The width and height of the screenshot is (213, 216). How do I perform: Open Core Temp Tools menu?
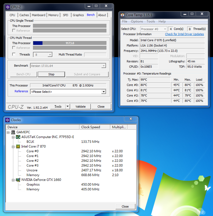pos(151,21)
